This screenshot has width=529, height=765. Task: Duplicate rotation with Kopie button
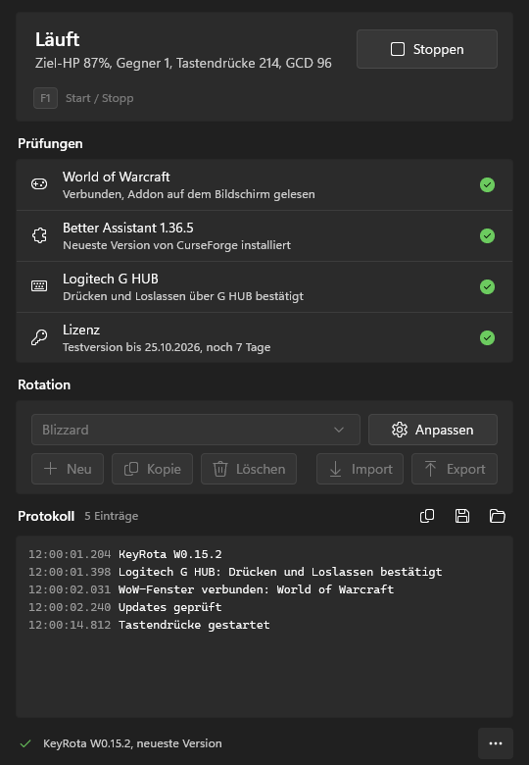[152, 469]
